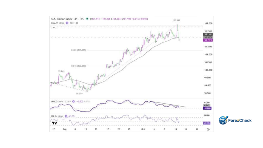Image resolution: width=263 pixels, height=148 pixels.
Task: Click the 98.599 low price label
Action: (x=79, y=93)
